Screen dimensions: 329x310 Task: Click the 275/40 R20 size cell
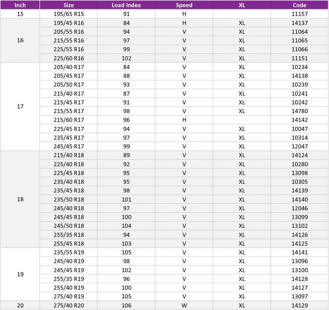click(68, 306)
